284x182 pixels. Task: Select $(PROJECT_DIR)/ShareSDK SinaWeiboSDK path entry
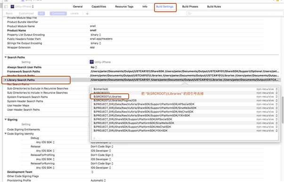(x=134, y=123)
